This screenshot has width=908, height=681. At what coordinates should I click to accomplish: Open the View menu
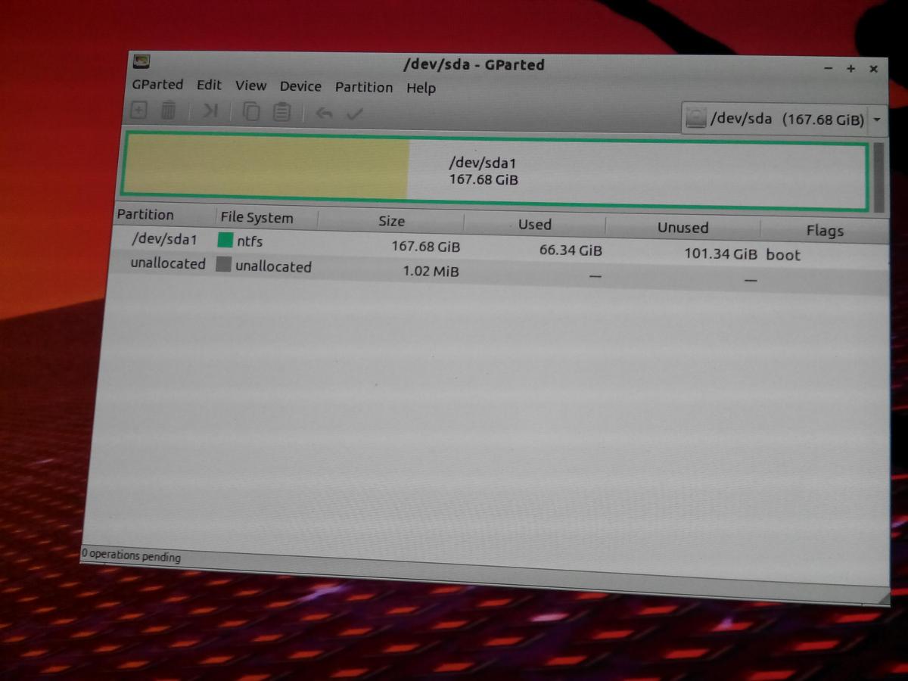pos(250,86)
